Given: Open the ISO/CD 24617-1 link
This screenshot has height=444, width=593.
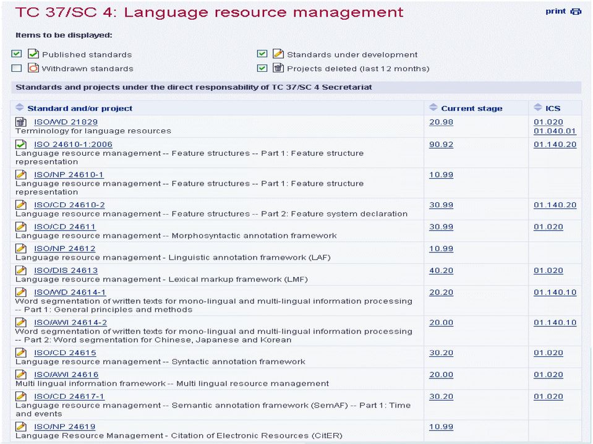Looking at the screenshot, I should point(69,397).
